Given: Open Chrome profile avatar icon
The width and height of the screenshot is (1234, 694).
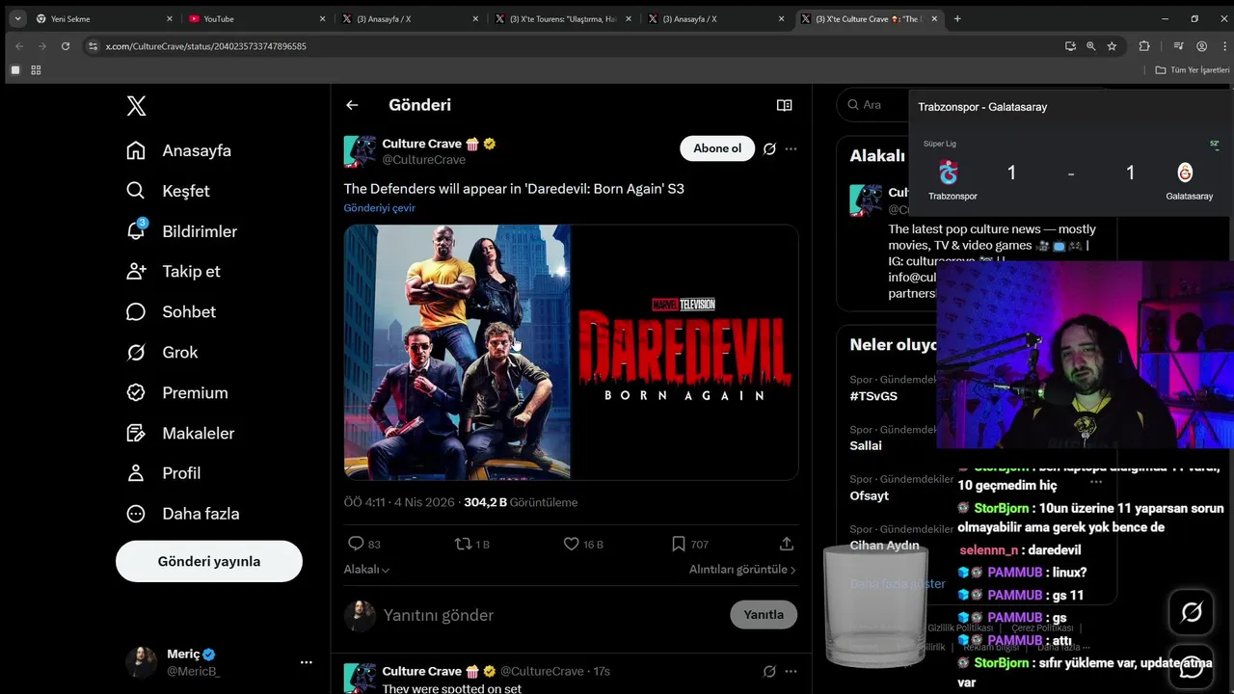Looking at the screenshot, I should [1201, 46].
